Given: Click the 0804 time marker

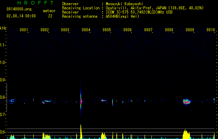Looking at the screenshot, I should point(86,30).
